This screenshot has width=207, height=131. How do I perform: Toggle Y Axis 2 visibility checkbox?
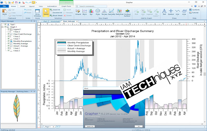(x=8, y=36)
